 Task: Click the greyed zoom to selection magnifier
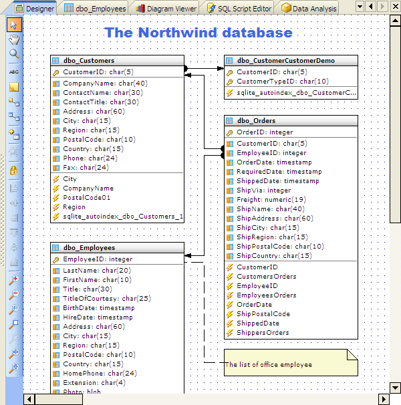point(14,339)
